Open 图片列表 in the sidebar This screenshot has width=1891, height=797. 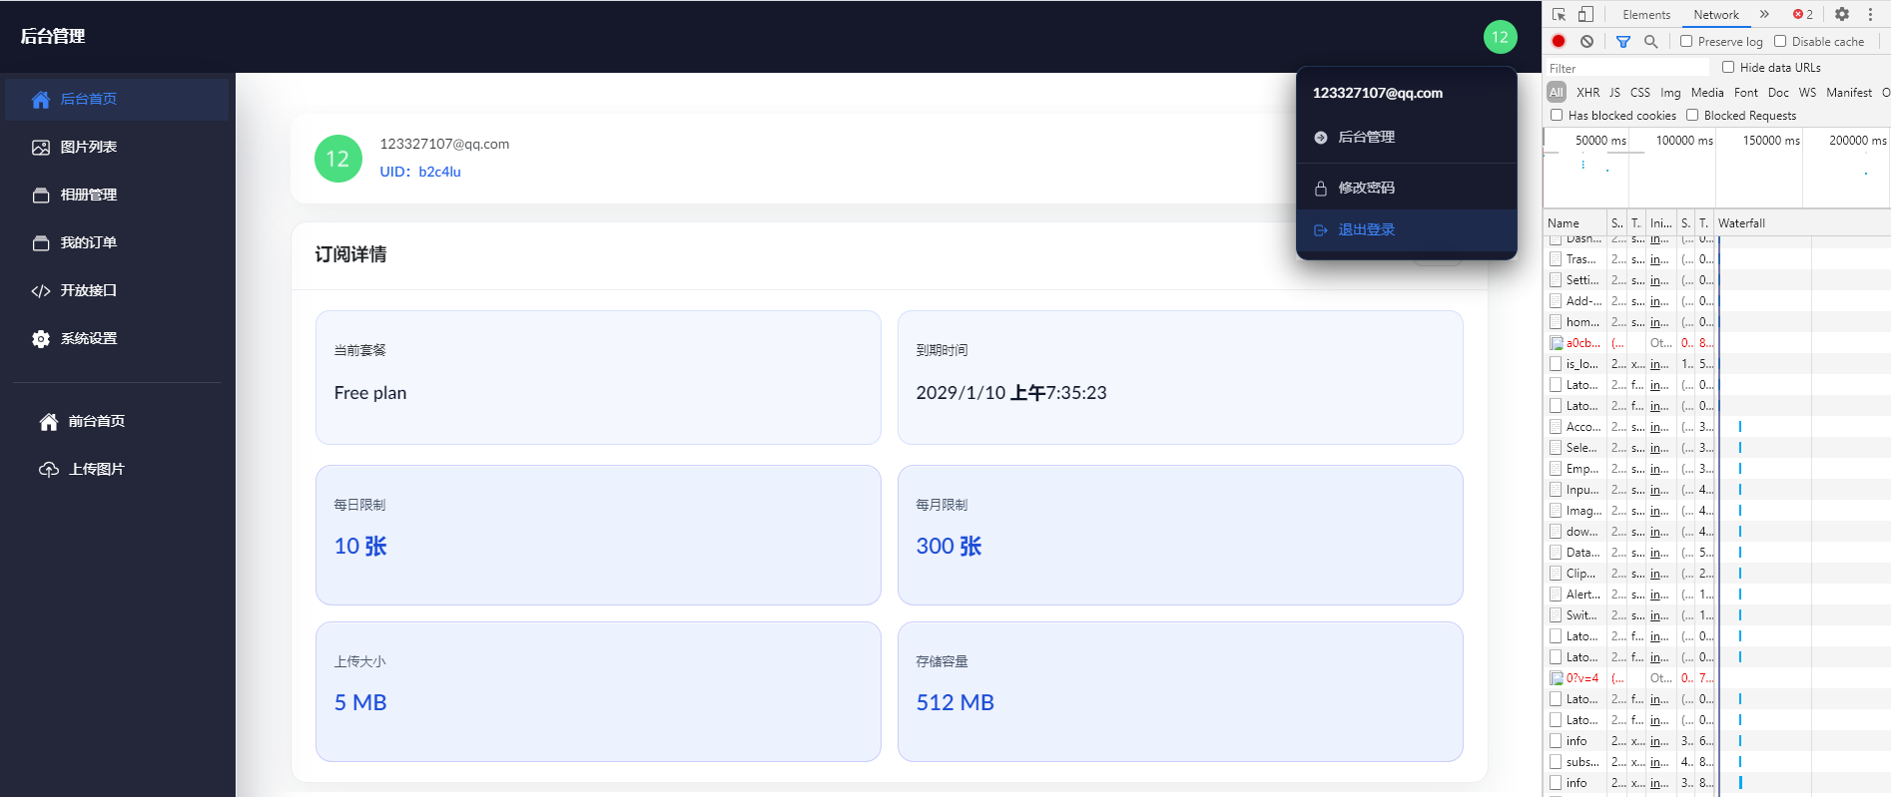89,147
